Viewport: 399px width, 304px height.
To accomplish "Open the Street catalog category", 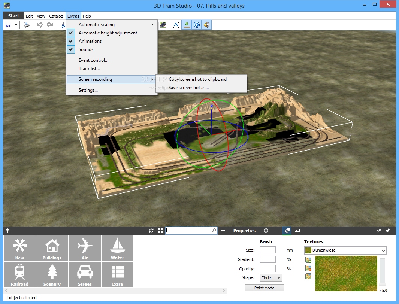I will 85,274.
